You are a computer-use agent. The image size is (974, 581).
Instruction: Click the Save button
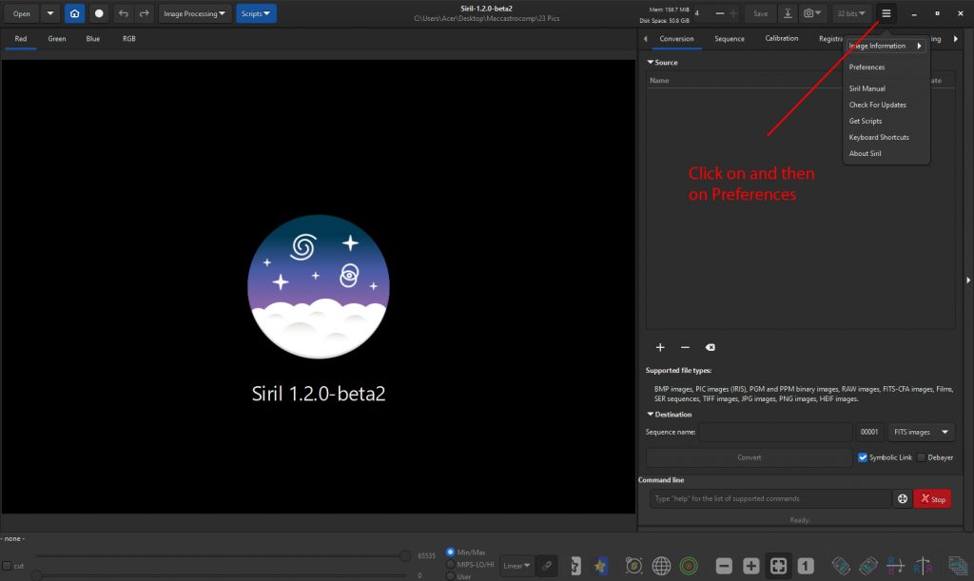pos(760,13)
